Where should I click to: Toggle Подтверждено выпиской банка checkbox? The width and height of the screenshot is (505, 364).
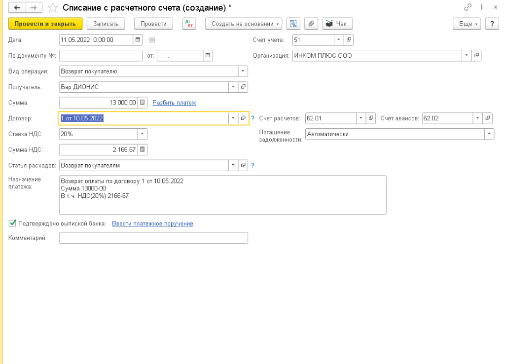[12, 223]
